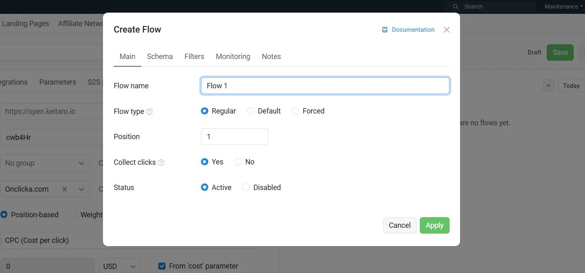Click the Position input field

[x=234, y=137]
